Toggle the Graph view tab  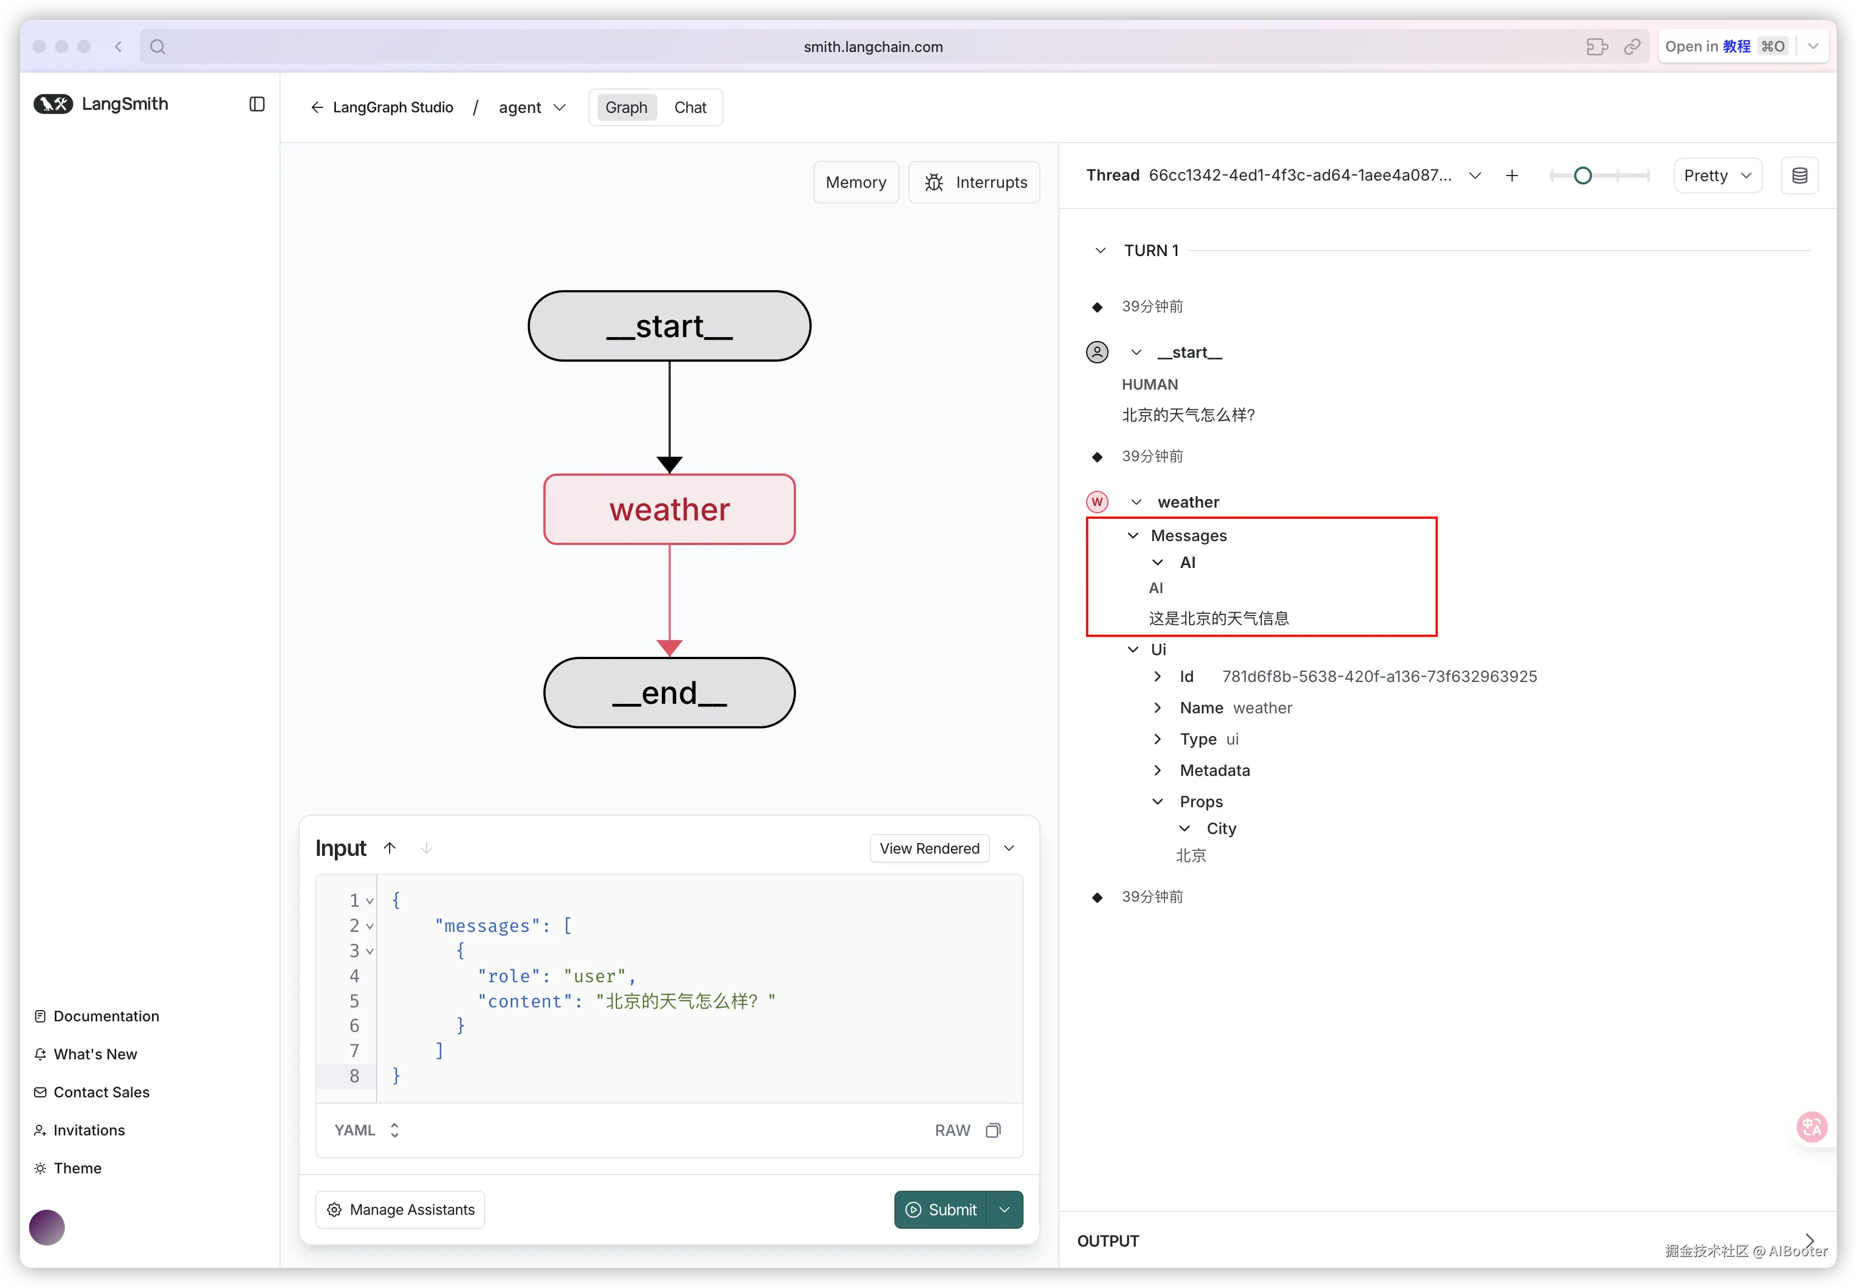626,107
